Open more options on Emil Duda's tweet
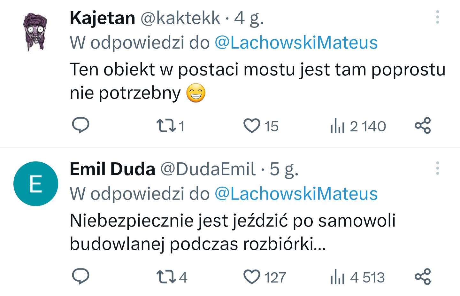 (x=438, y=168)
